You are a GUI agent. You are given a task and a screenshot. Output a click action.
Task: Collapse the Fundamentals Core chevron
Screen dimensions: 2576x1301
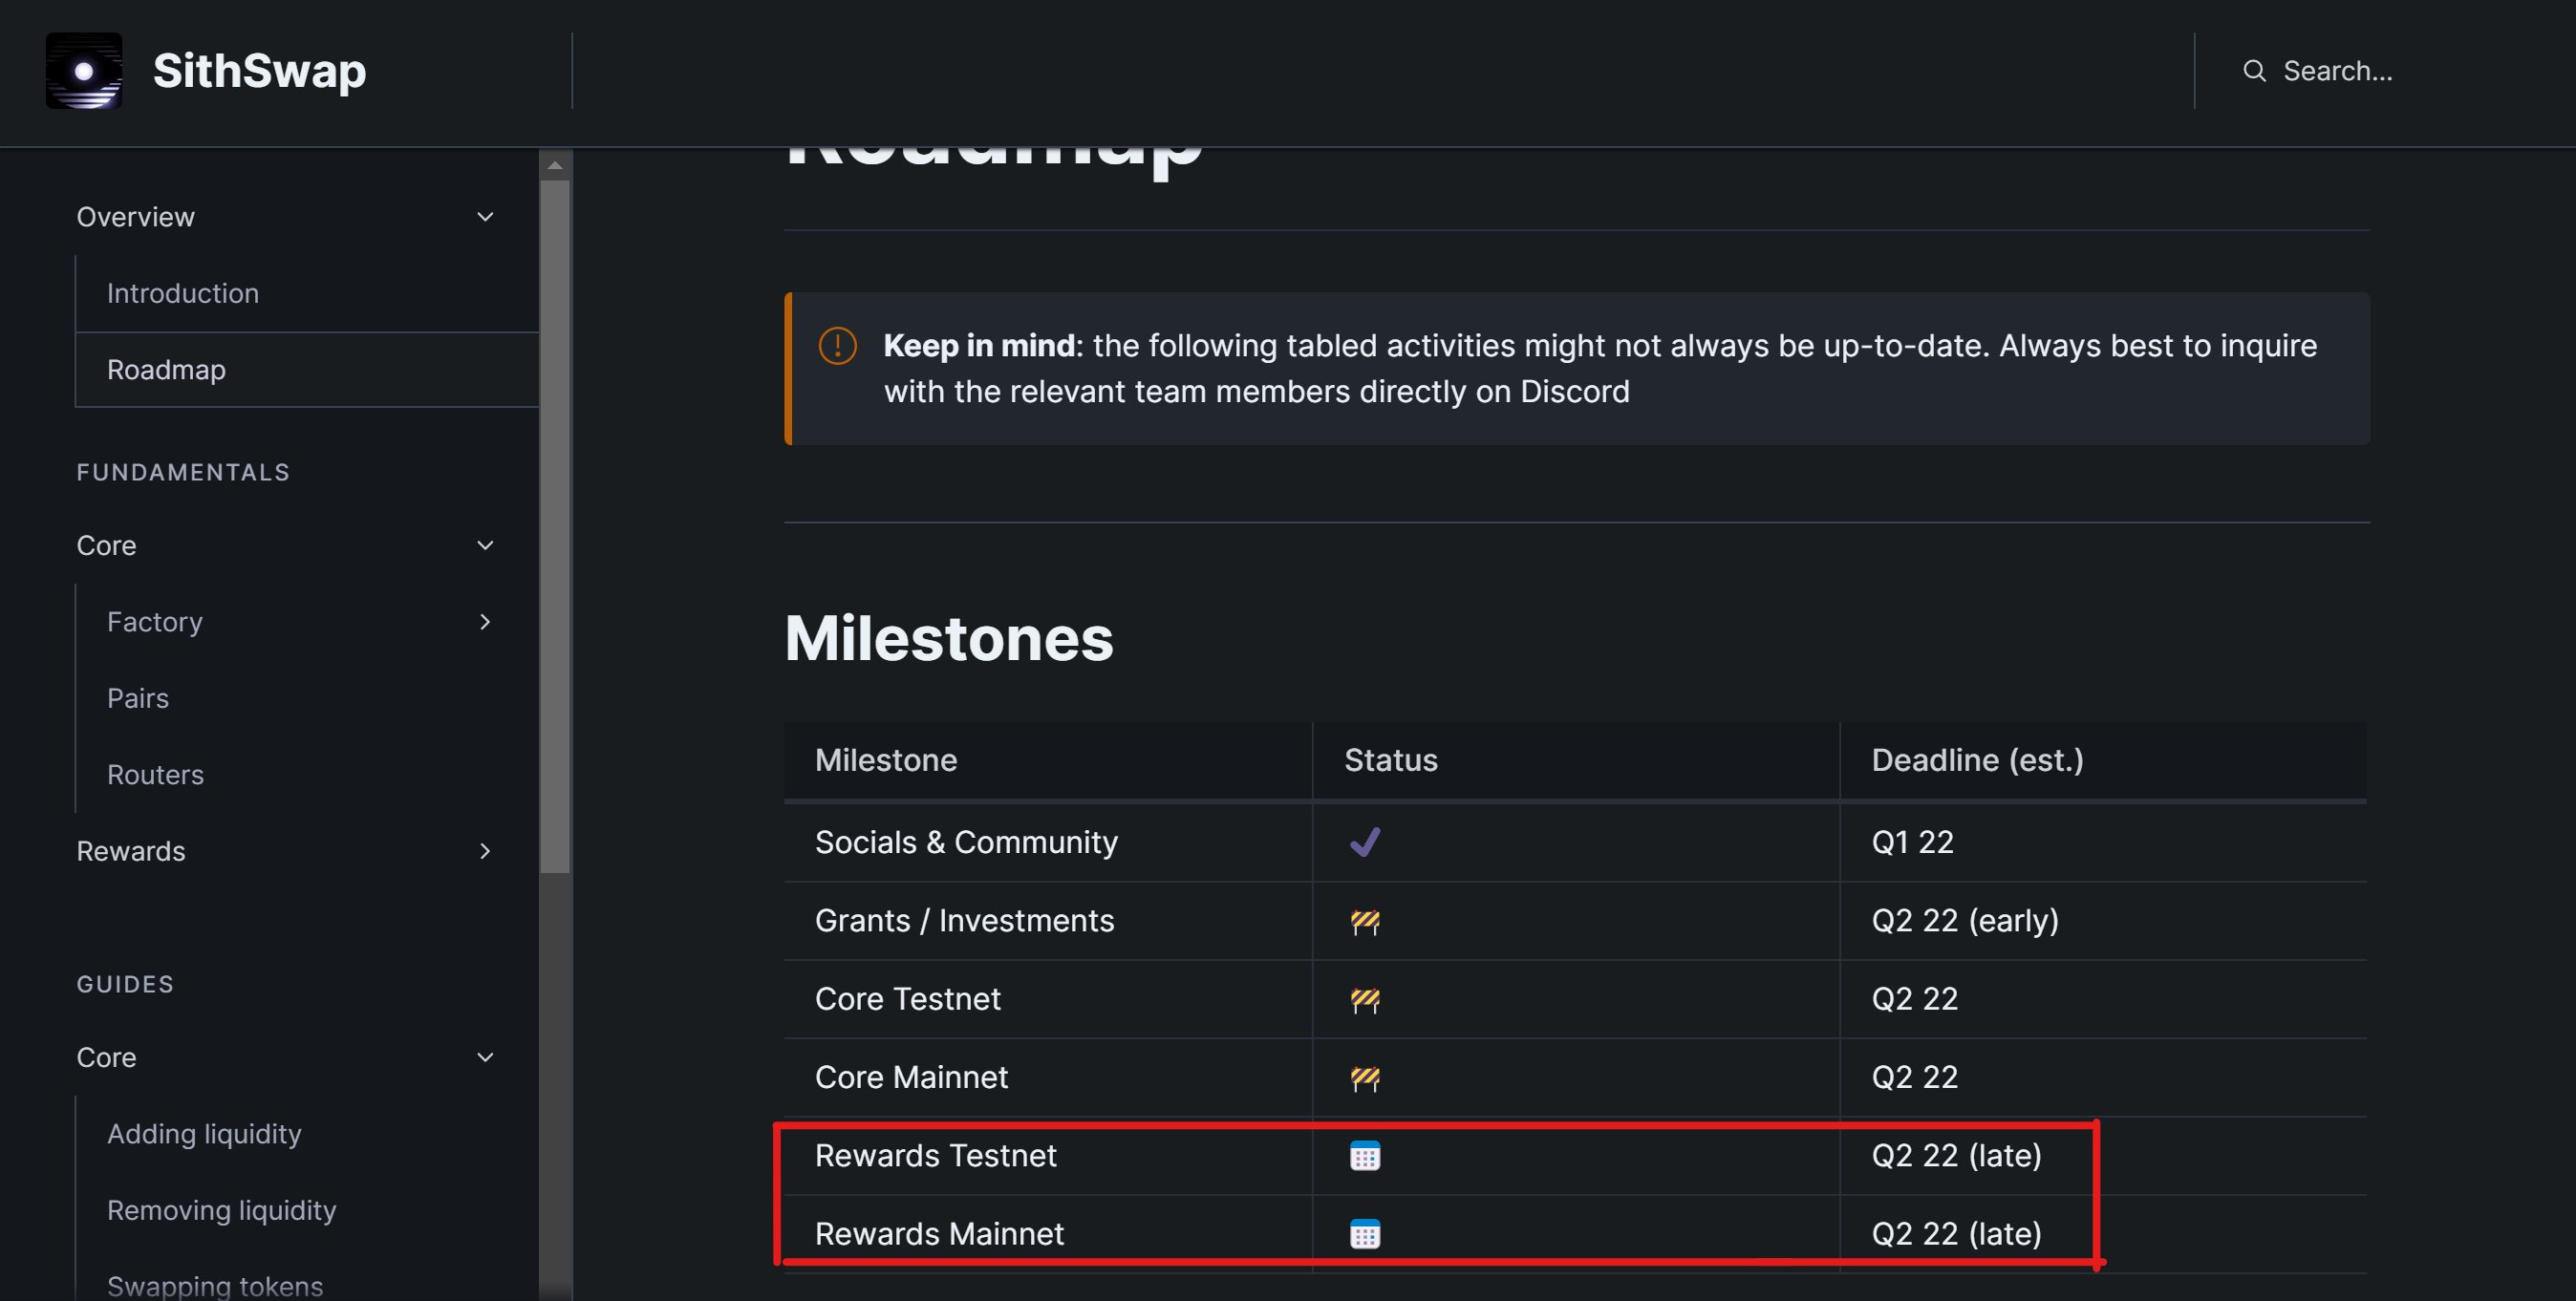485,546
